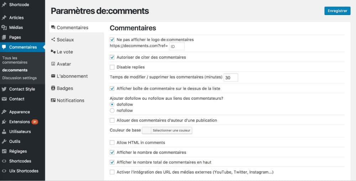Click the referral ID input field

[x=177, y=46]
